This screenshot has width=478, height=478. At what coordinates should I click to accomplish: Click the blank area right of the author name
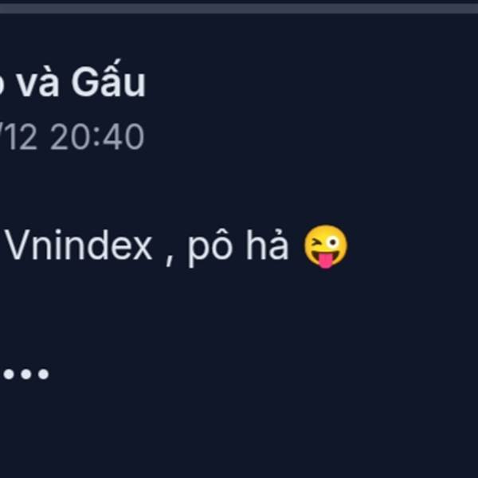tap(305, 79)
